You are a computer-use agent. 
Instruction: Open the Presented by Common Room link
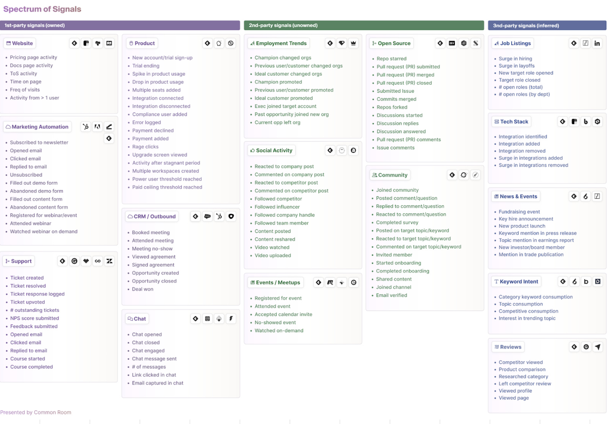pos(36,412)
